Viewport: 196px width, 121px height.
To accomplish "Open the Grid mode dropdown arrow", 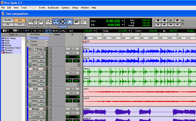I will click(x=24, y=24).
